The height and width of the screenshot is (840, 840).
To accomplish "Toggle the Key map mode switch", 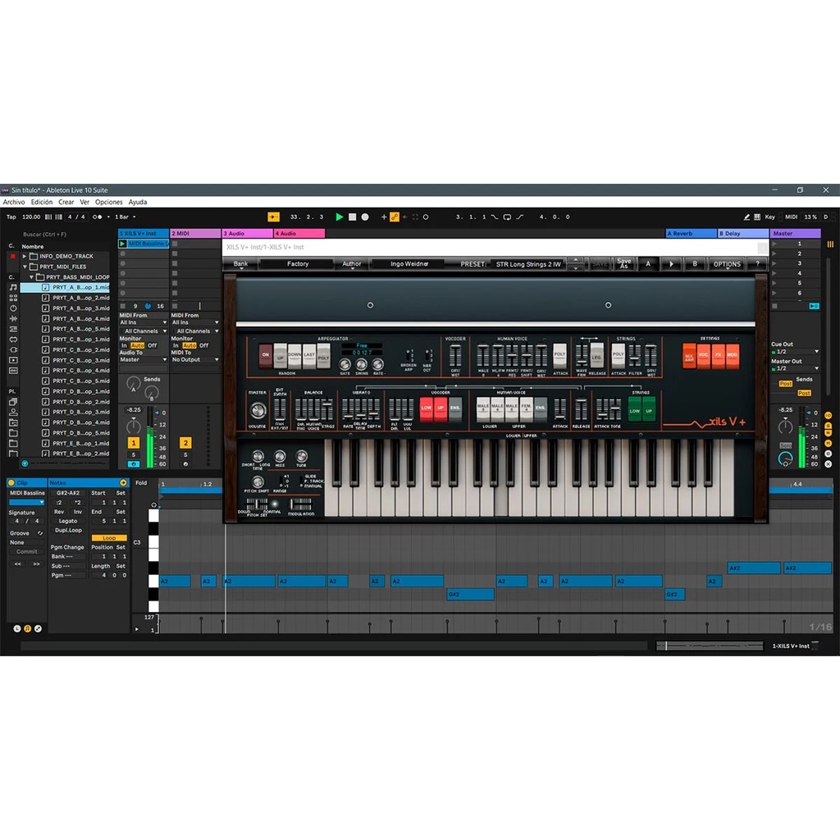I will tap(769, 217).
